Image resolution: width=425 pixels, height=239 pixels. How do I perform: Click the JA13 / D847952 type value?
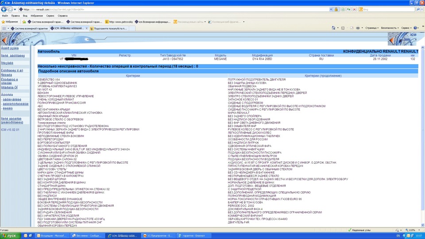tap(173, 59)
